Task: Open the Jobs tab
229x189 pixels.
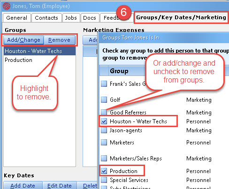Action: coord(71,18)
